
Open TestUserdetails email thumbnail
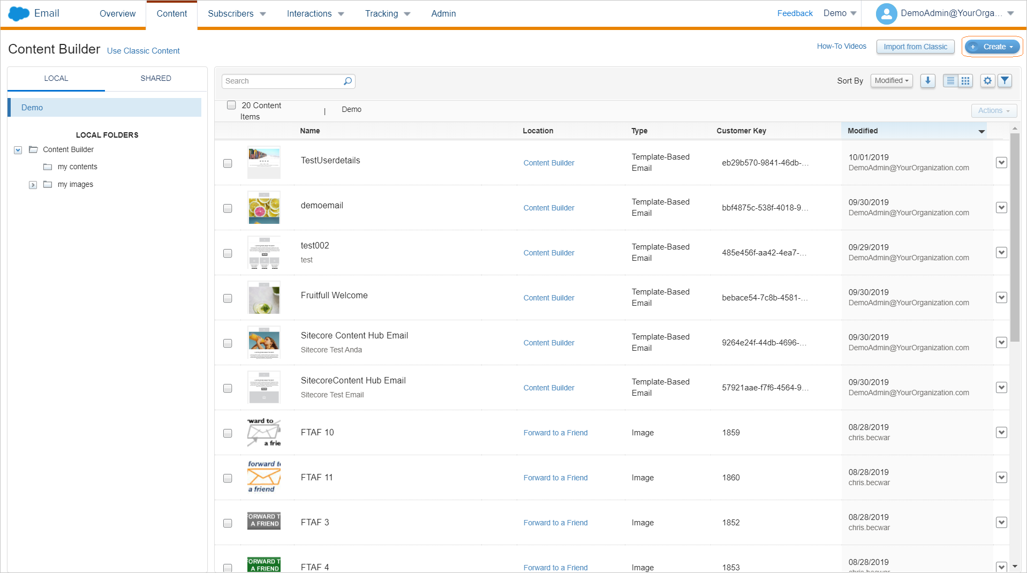pyautogui.click(x=264, y=163)
